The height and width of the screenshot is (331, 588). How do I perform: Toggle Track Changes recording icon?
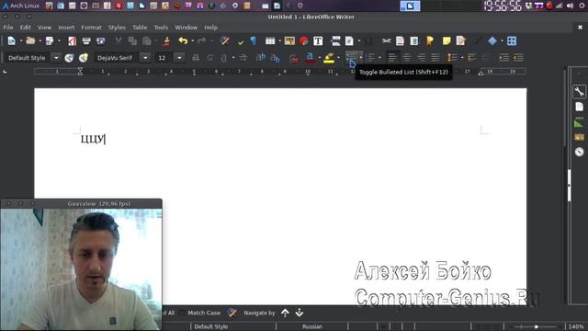tap(461, 40)
